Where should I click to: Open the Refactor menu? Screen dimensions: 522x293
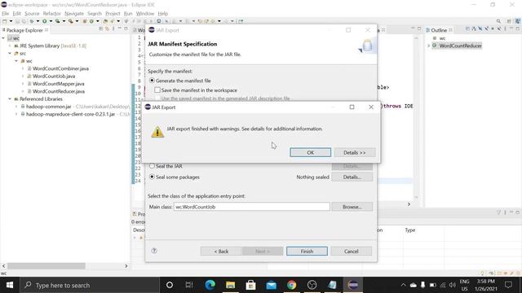pyautogui.click(x=51, y=13)
